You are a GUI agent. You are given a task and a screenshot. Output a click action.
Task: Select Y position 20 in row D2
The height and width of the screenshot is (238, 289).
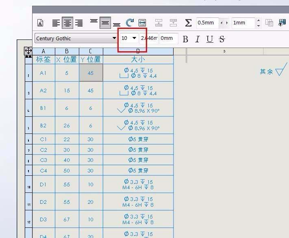pos(91,202)
